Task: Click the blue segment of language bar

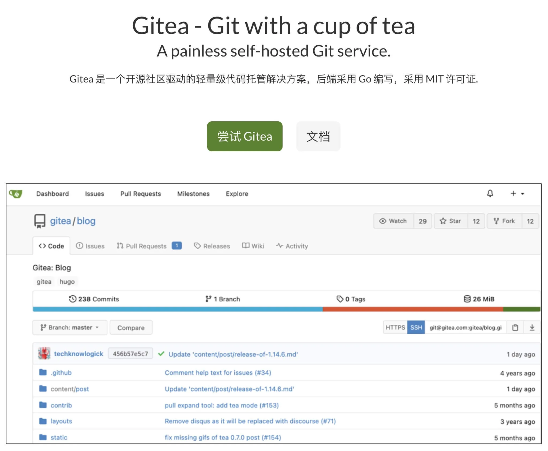Action: point(177,309)
